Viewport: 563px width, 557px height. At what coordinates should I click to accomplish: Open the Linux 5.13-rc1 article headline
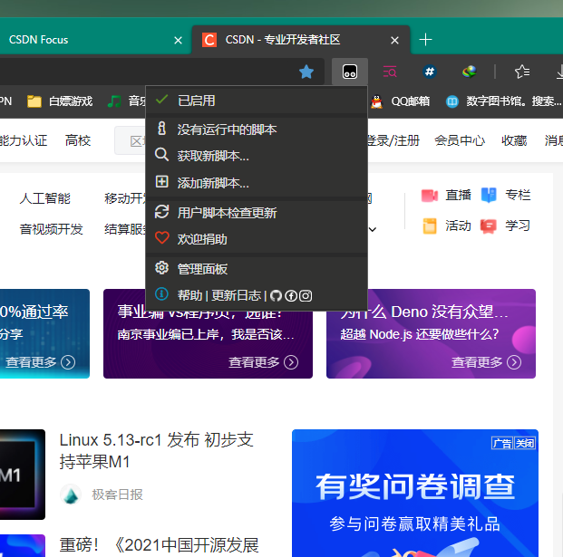pyautogui.click(x=156, y=451)
